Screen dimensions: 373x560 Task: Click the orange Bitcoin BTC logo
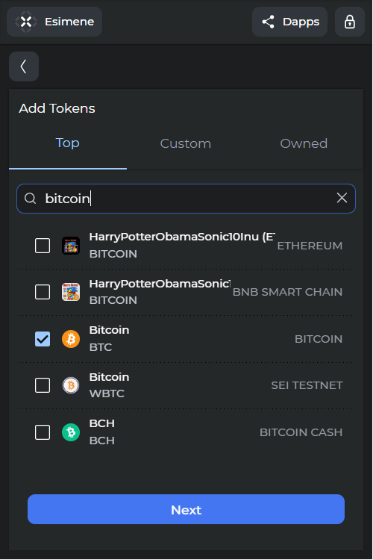pos(71,339)
